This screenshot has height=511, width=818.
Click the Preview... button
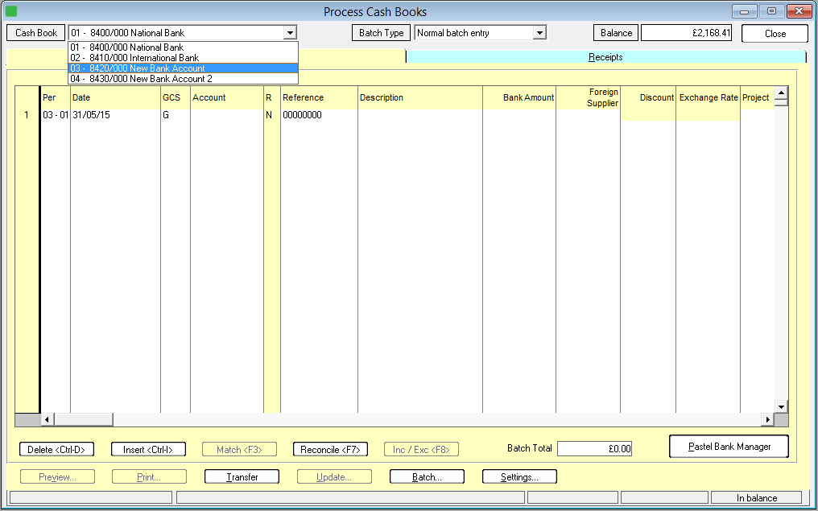pyautogui.click(x=57, y=477)
